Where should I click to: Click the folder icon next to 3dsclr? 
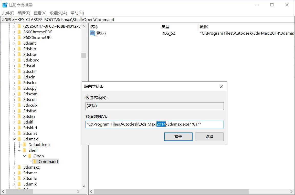pyautogui.click(x=19, y=77)
